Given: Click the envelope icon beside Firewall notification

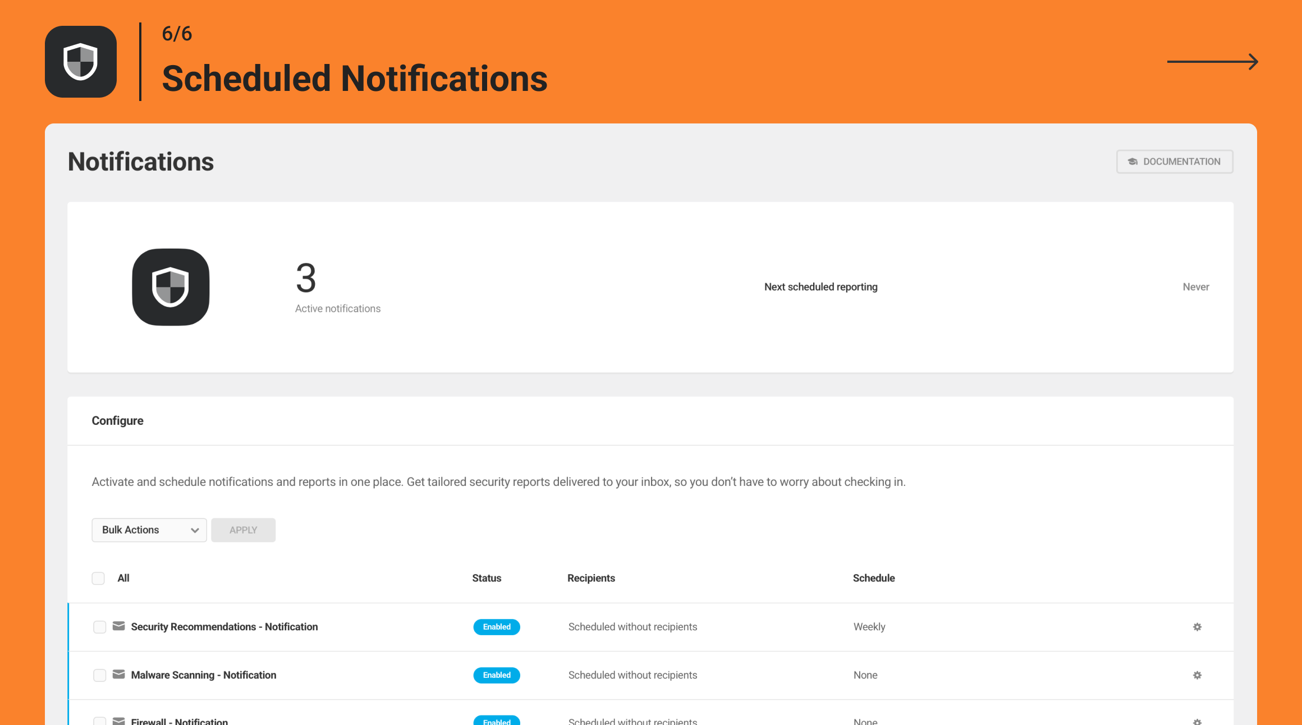Looking at the screenshot, I should (118, 721).
